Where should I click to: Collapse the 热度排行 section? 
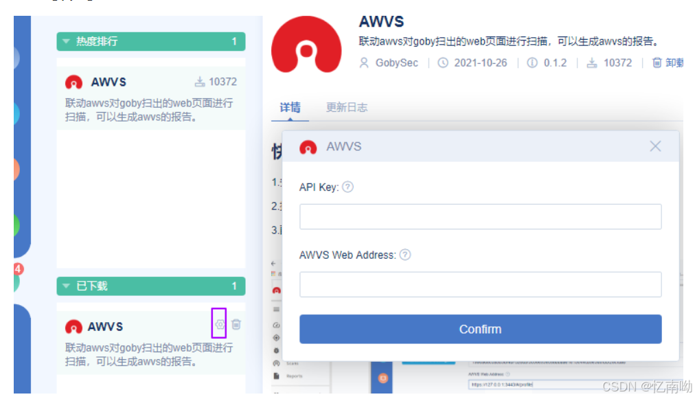[150, 41]
